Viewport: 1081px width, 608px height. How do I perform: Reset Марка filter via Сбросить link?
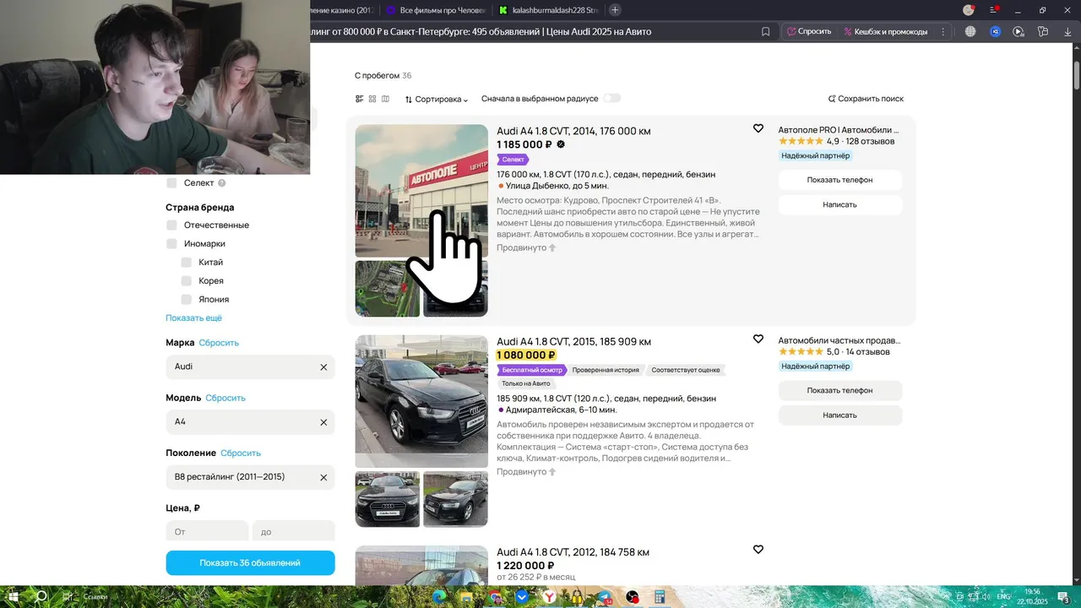point(219,343)
